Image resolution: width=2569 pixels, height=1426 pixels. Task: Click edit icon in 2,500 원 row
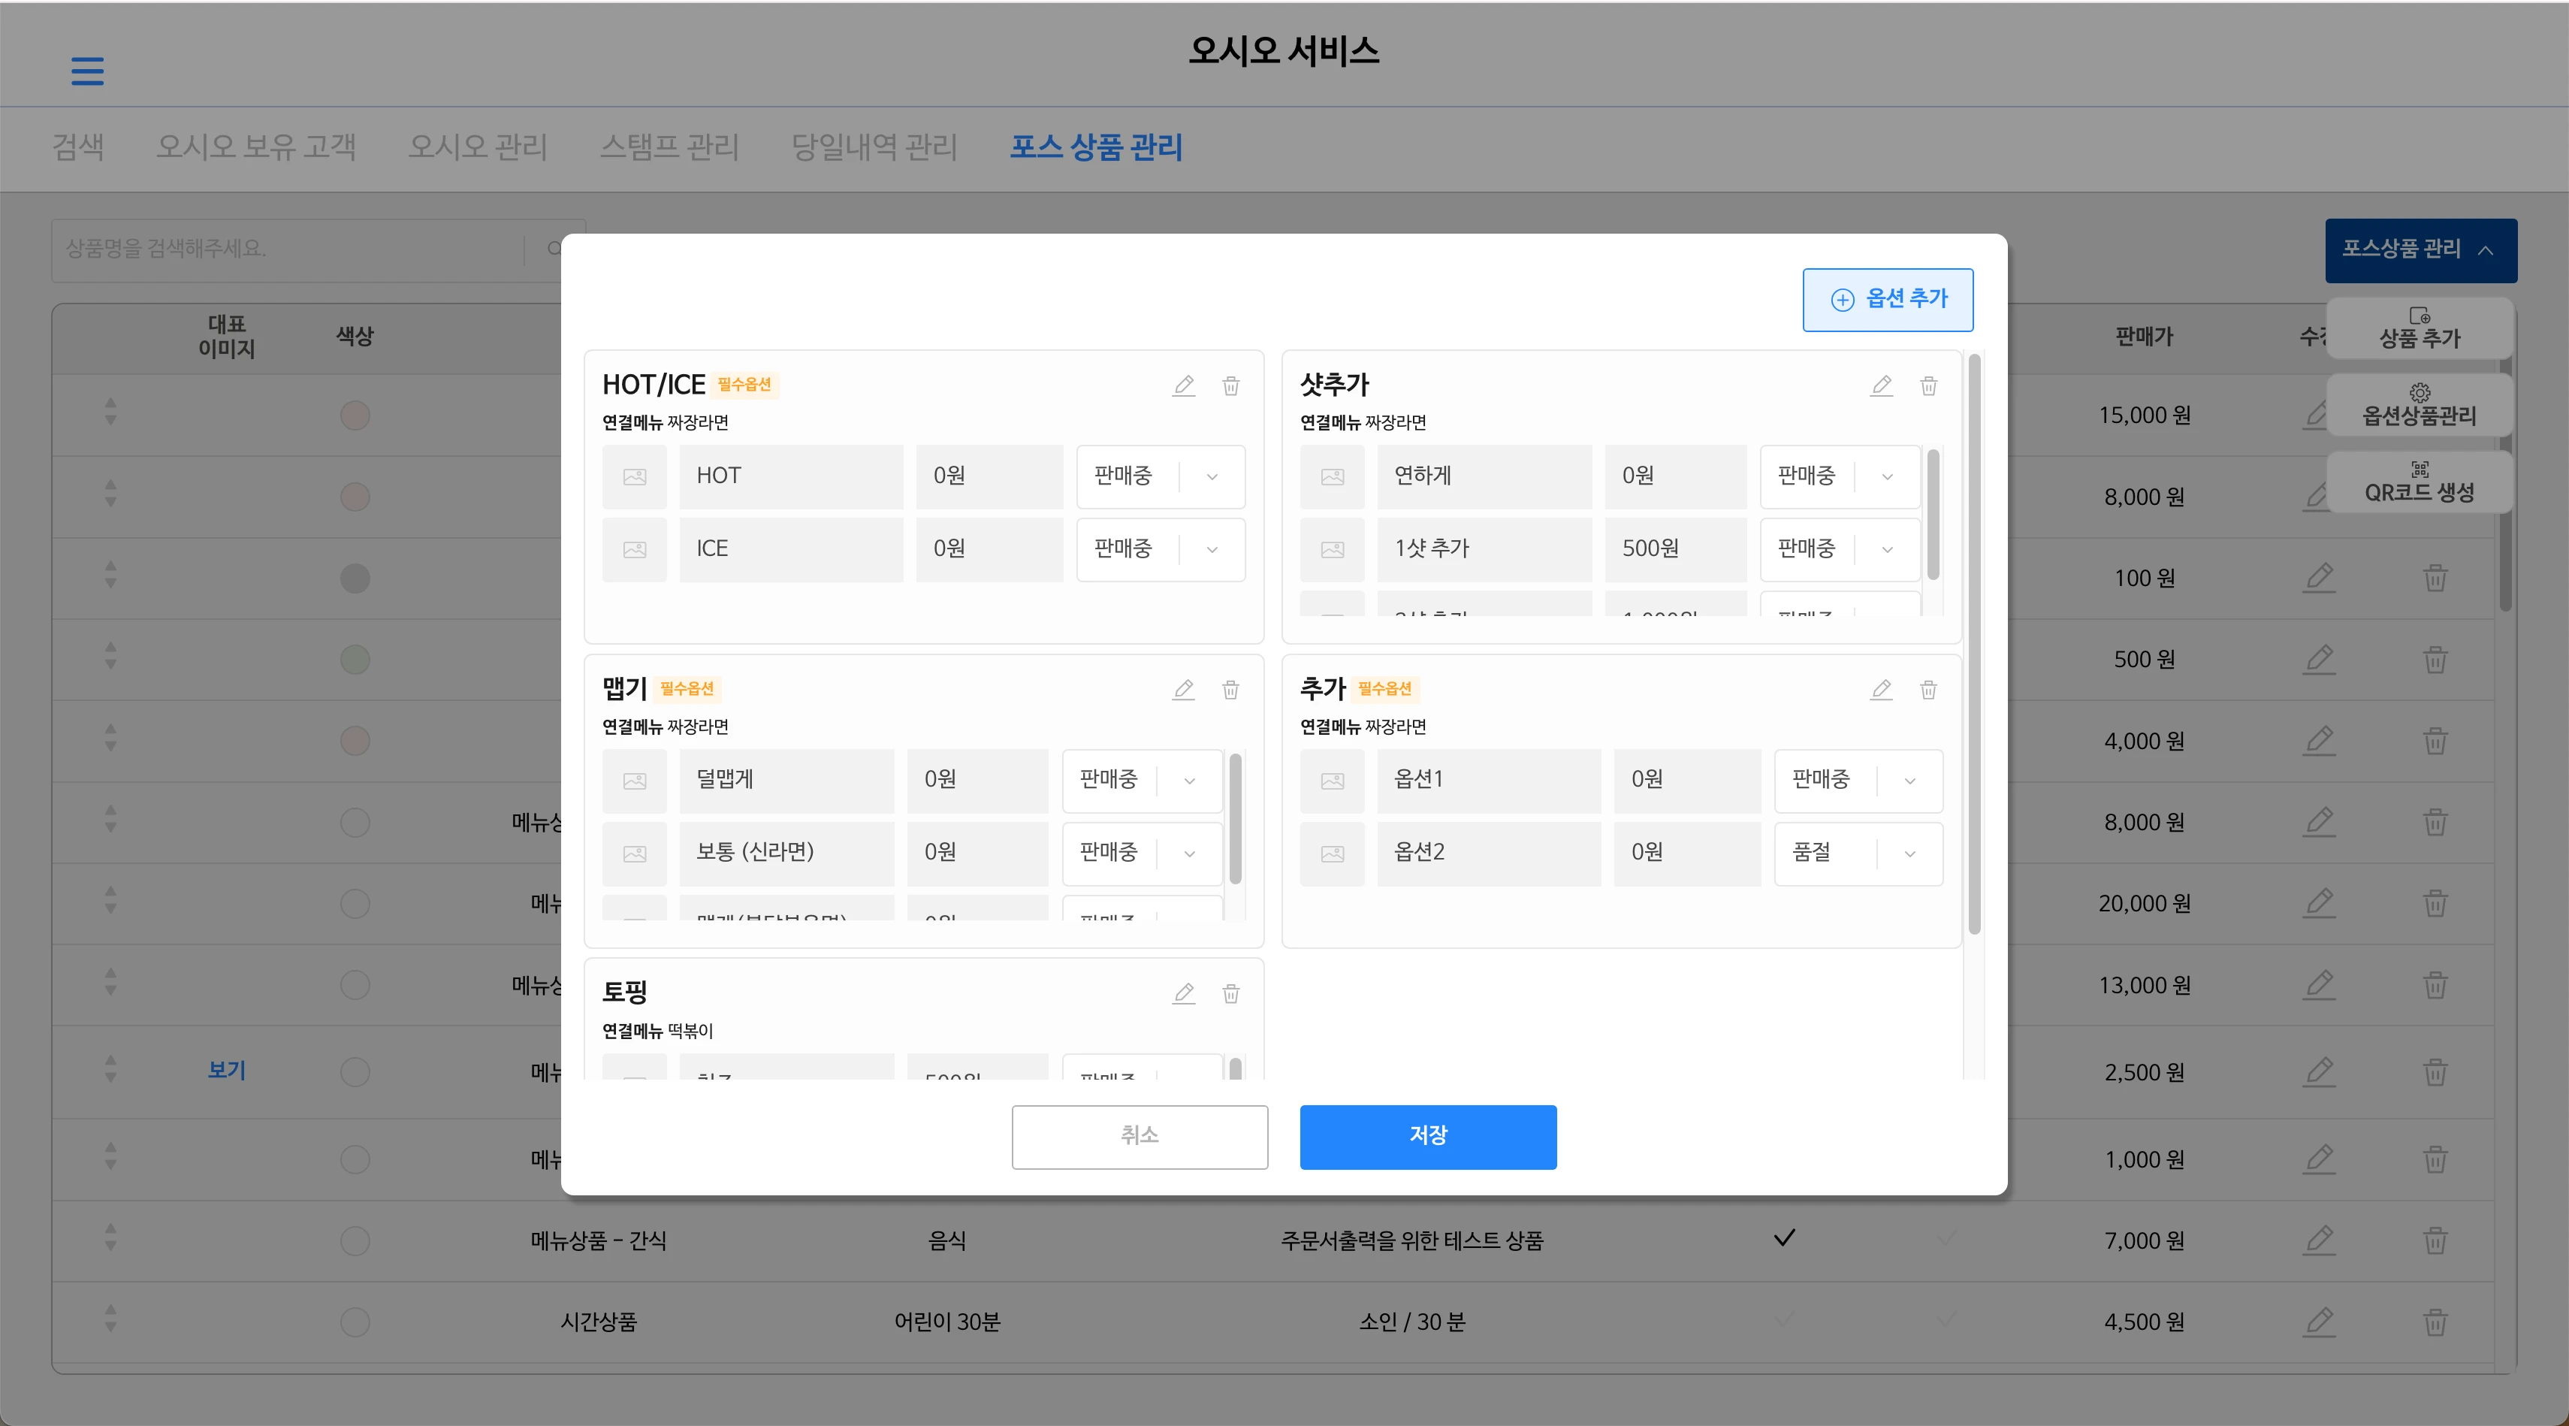click(x=2320, y=1072)
